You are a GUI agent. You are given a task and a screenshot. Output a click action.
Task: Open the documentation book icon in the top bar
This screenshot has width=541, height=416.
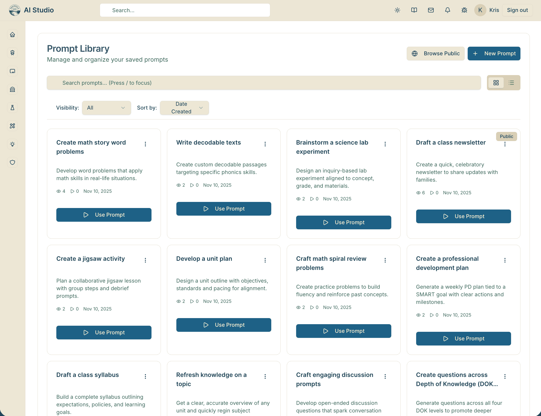coord(414,10)
